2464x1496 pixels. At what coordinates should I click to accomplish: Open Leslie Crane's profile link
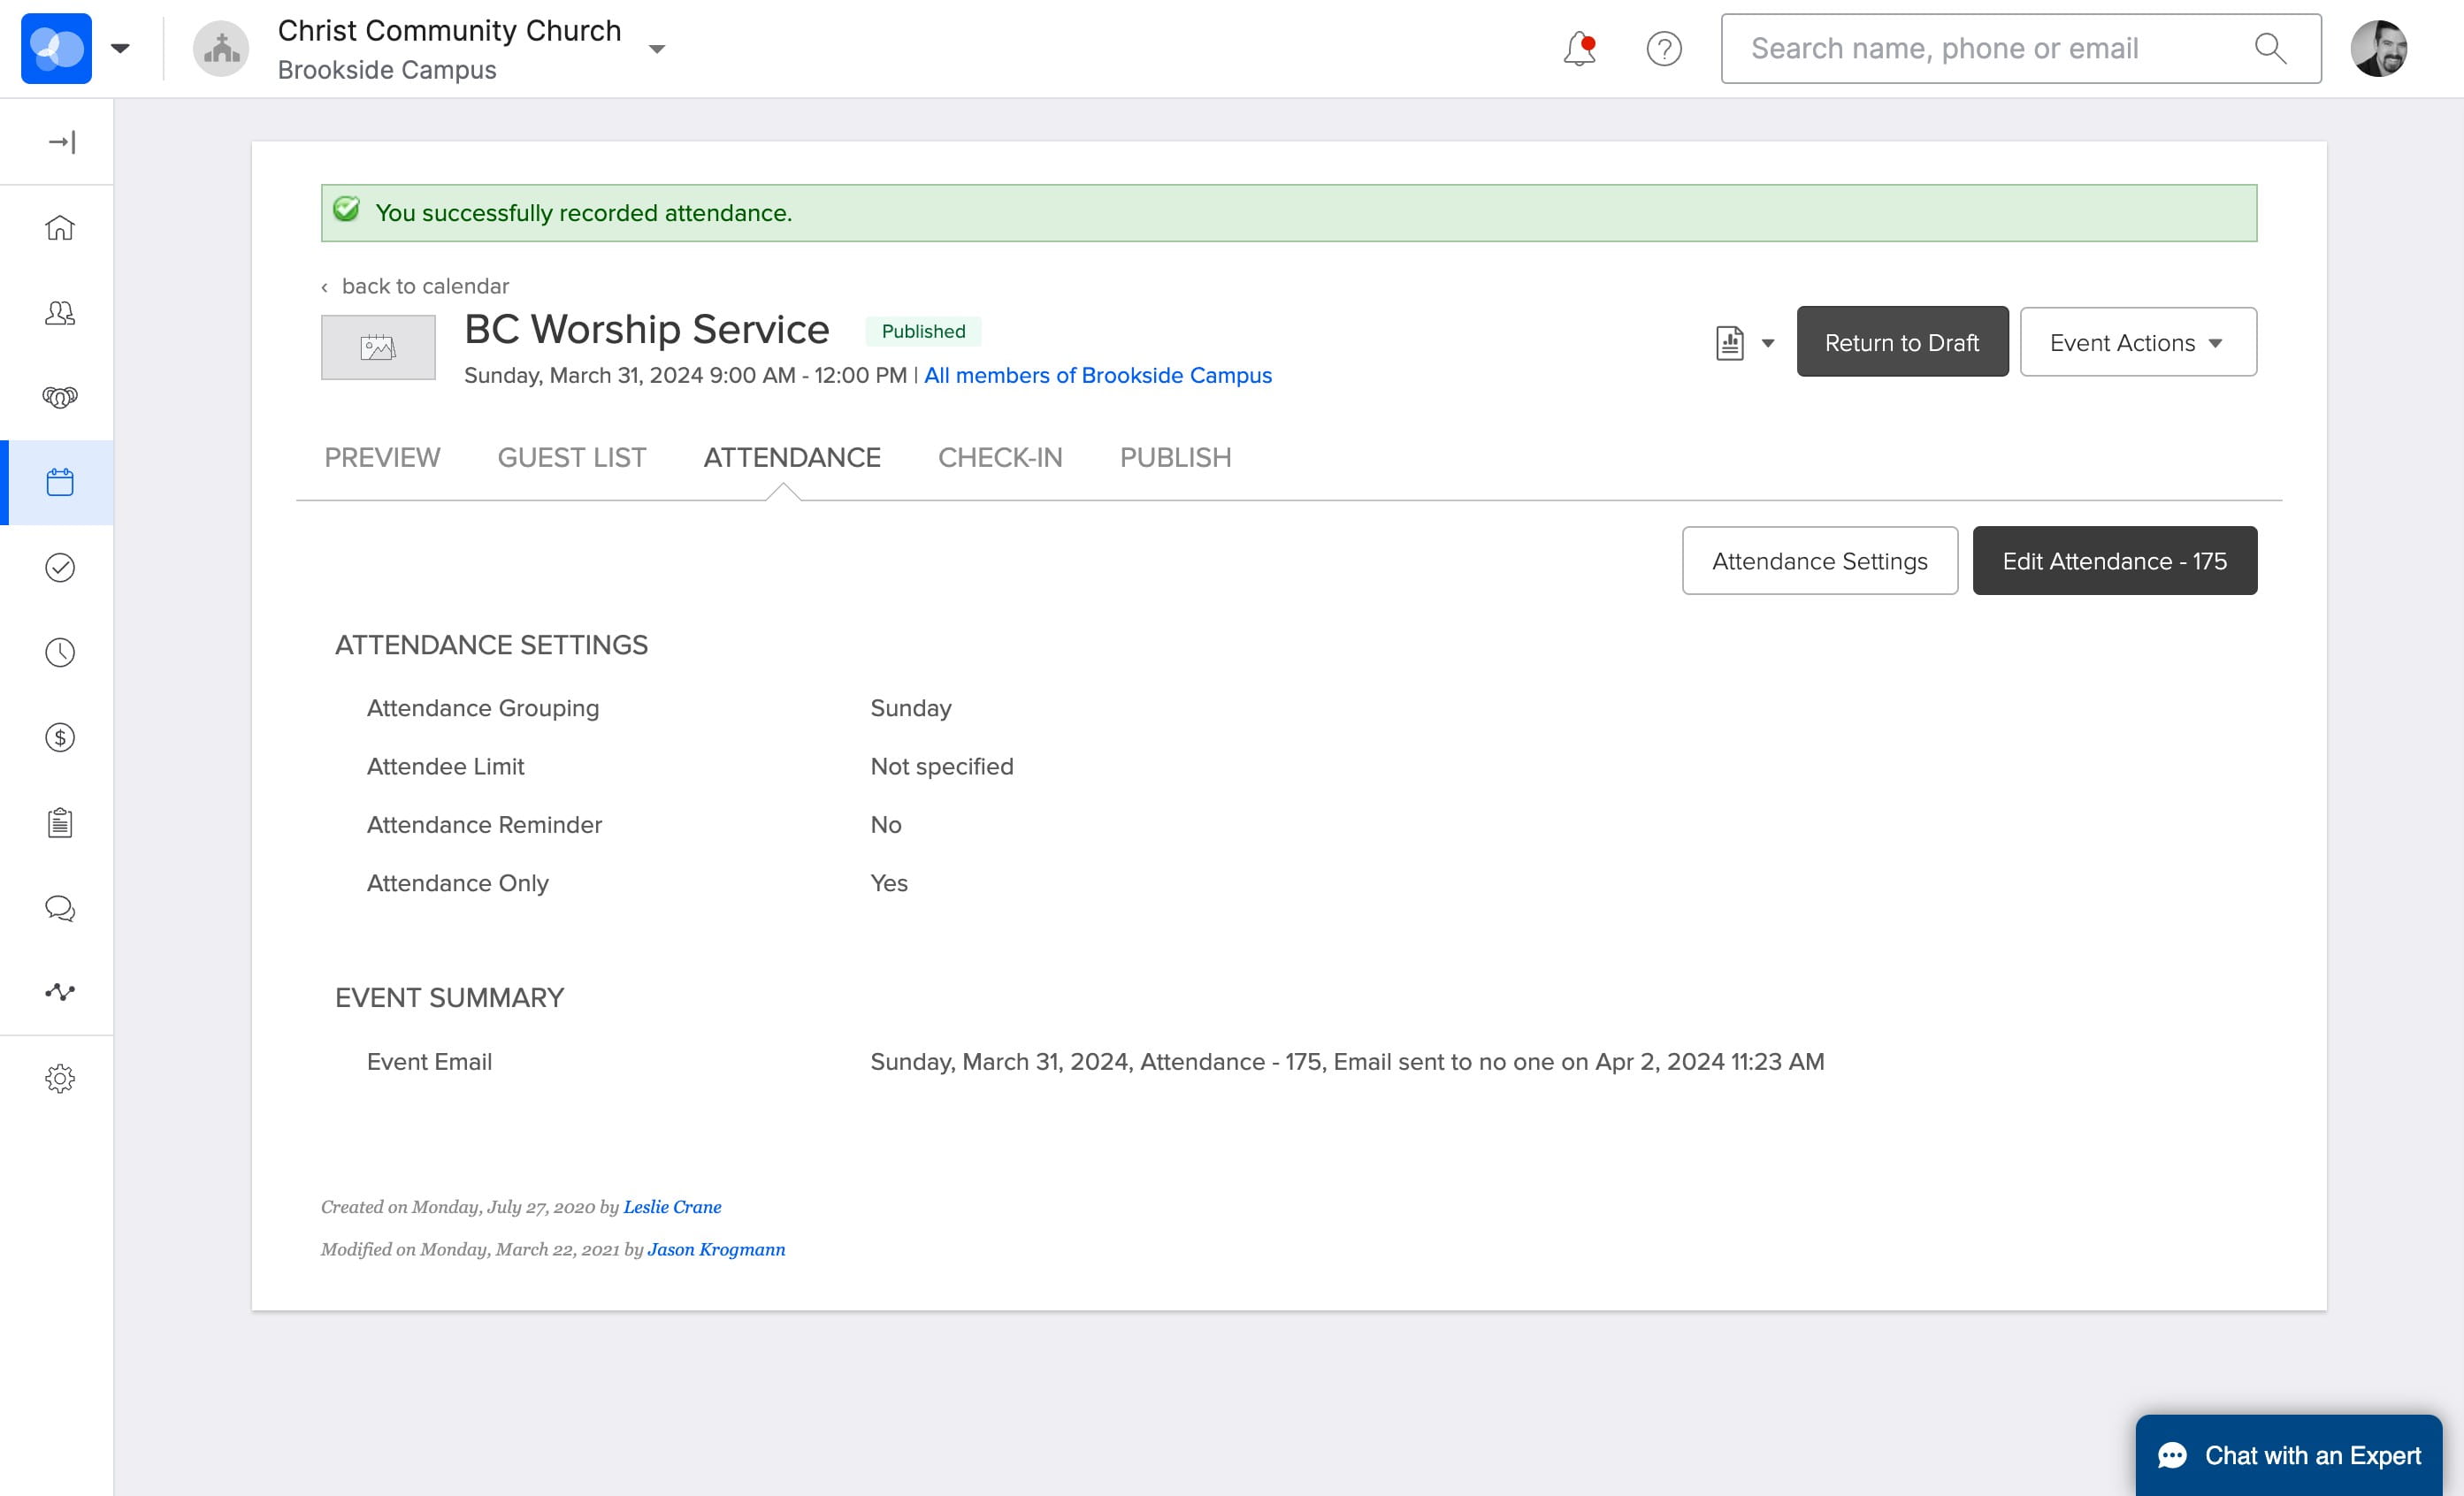pos(672,1207)
